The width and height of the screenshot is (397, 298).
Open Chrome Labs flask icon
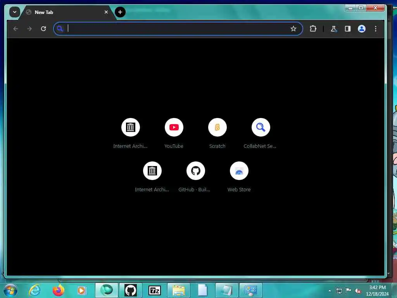pyautogui.click(x=334, y=29)
